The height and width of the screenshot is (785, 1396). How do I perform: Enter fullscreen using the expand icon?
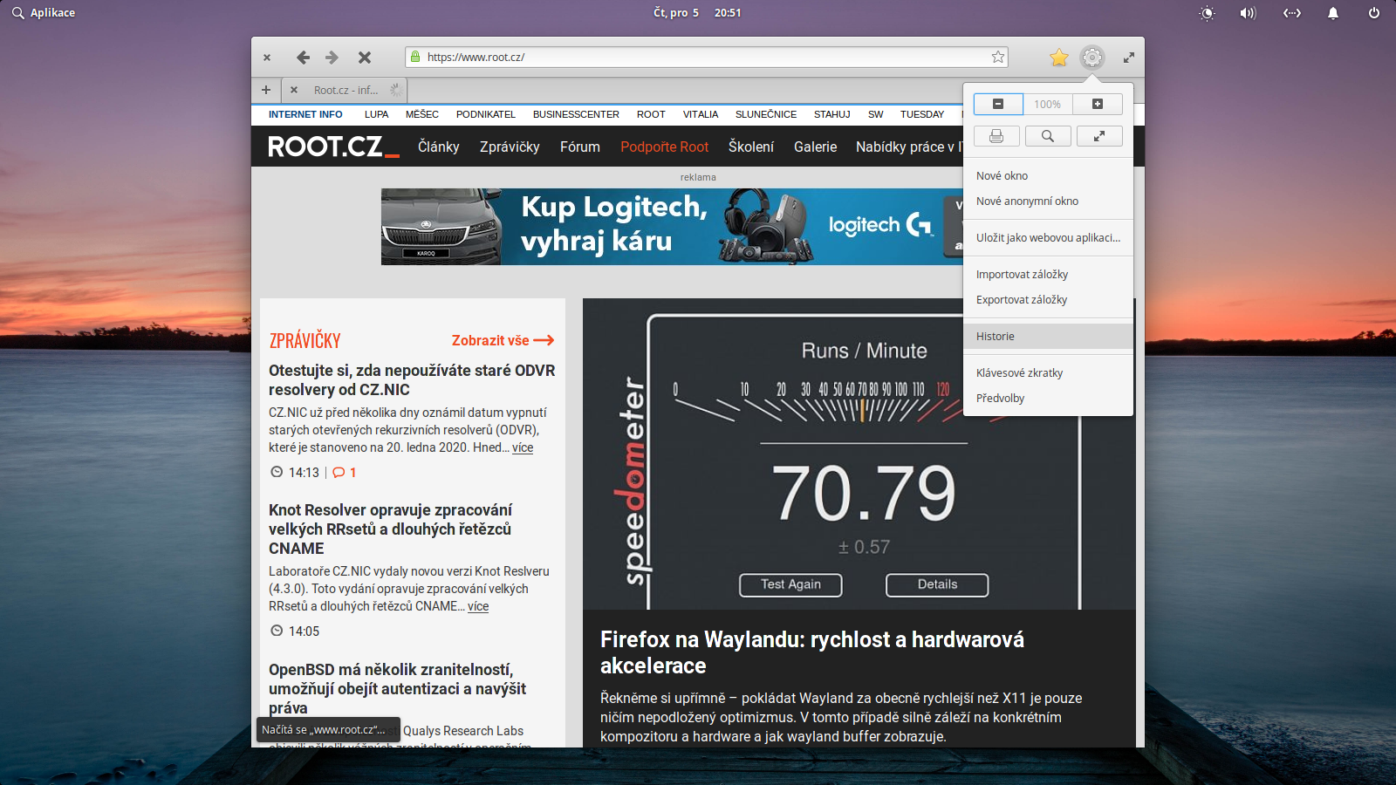coord(1099,135)
